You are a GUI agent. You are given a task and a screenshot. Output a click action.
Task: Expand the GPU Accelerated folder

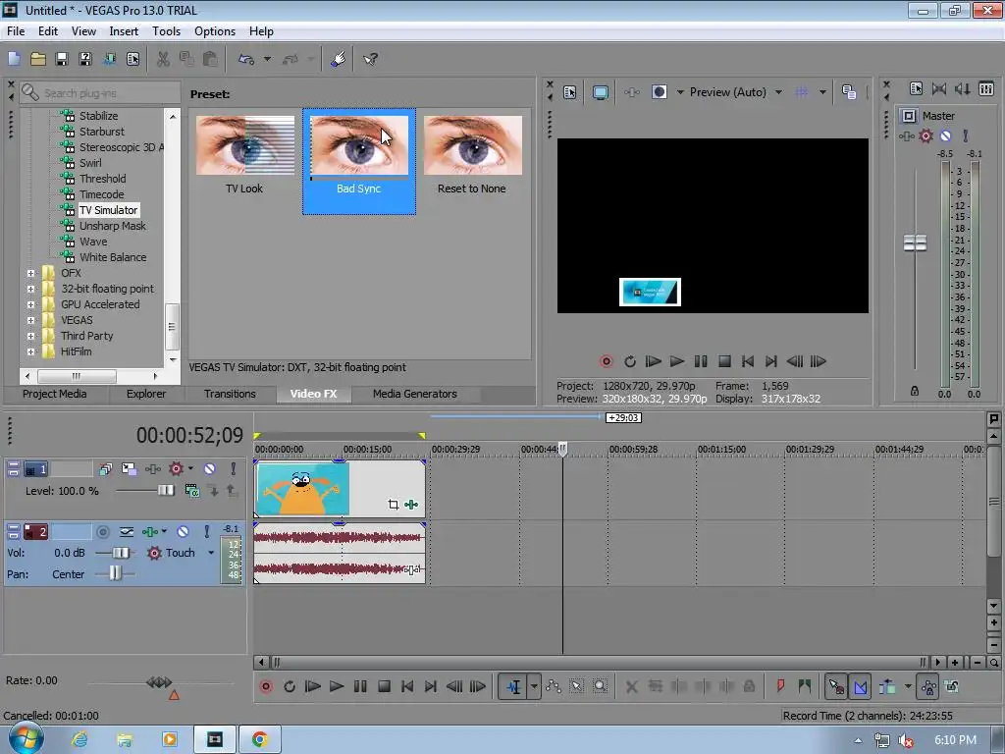30,304
